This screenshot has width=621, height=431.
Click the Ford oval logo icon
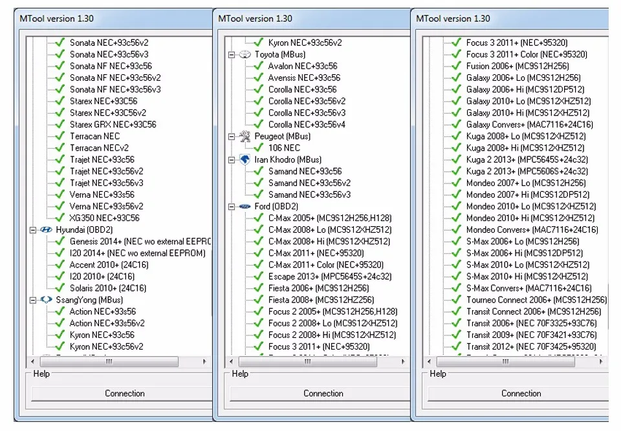coord(245,206)
